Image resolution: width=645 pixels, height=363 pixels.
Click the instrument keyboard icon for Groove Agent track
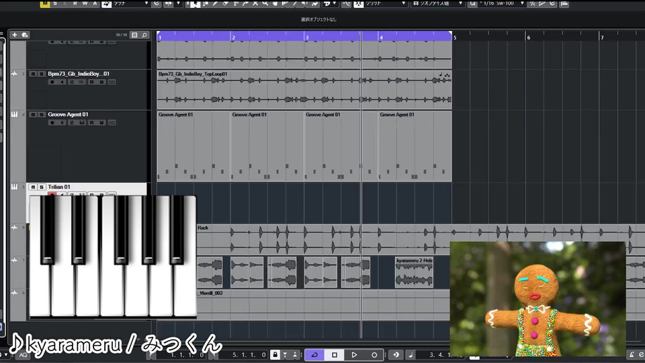[14, 114]
